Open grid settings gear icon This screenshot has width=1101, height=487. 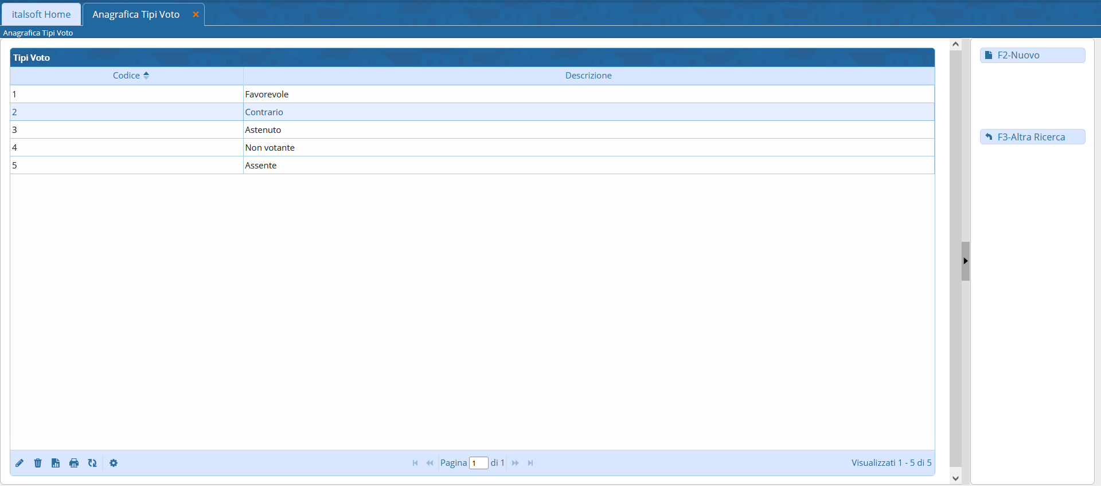(114, 463)
